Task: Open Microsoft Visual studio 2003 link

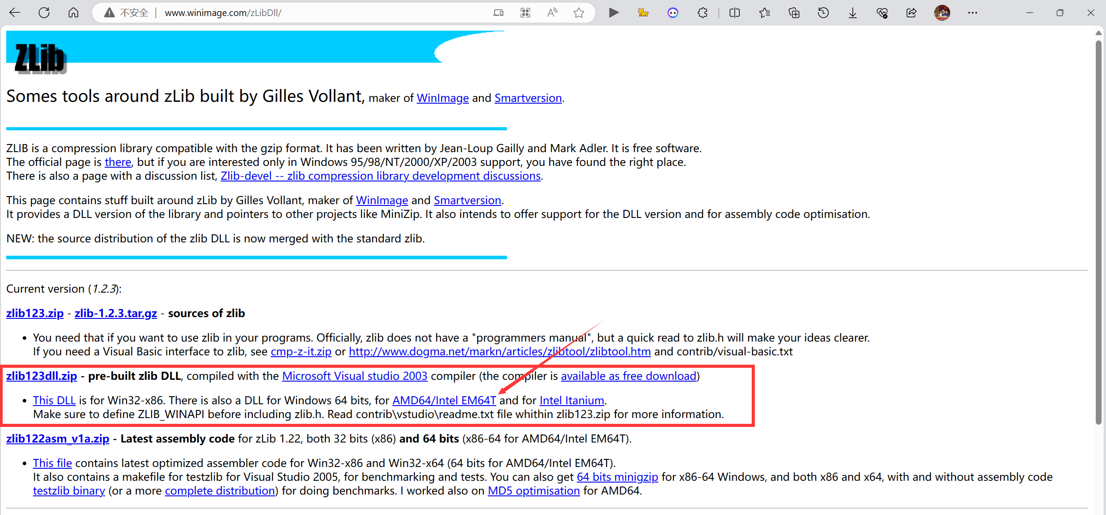Action: point(355,376)
